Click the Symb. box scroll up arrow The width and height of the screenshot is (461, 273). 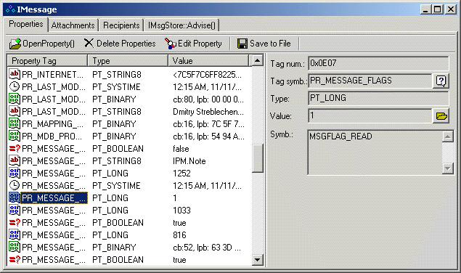click(x=447, y=136)
